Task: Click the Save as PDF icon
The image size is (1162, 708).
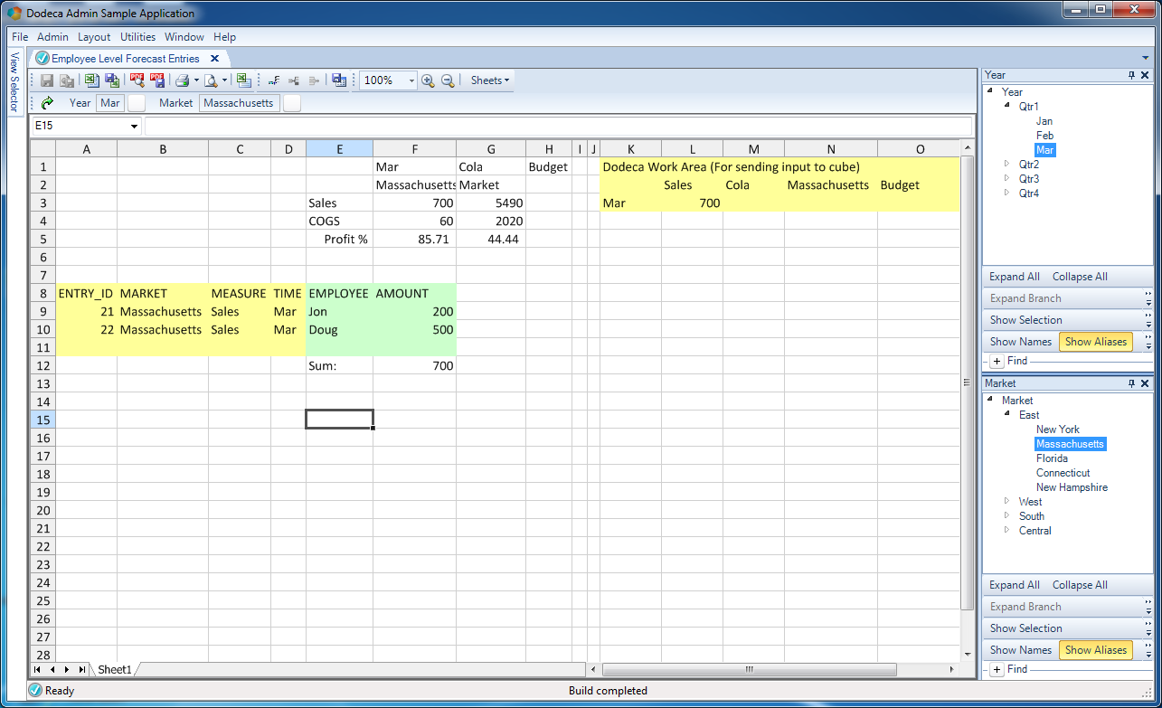Action: (x=157, y=80)
